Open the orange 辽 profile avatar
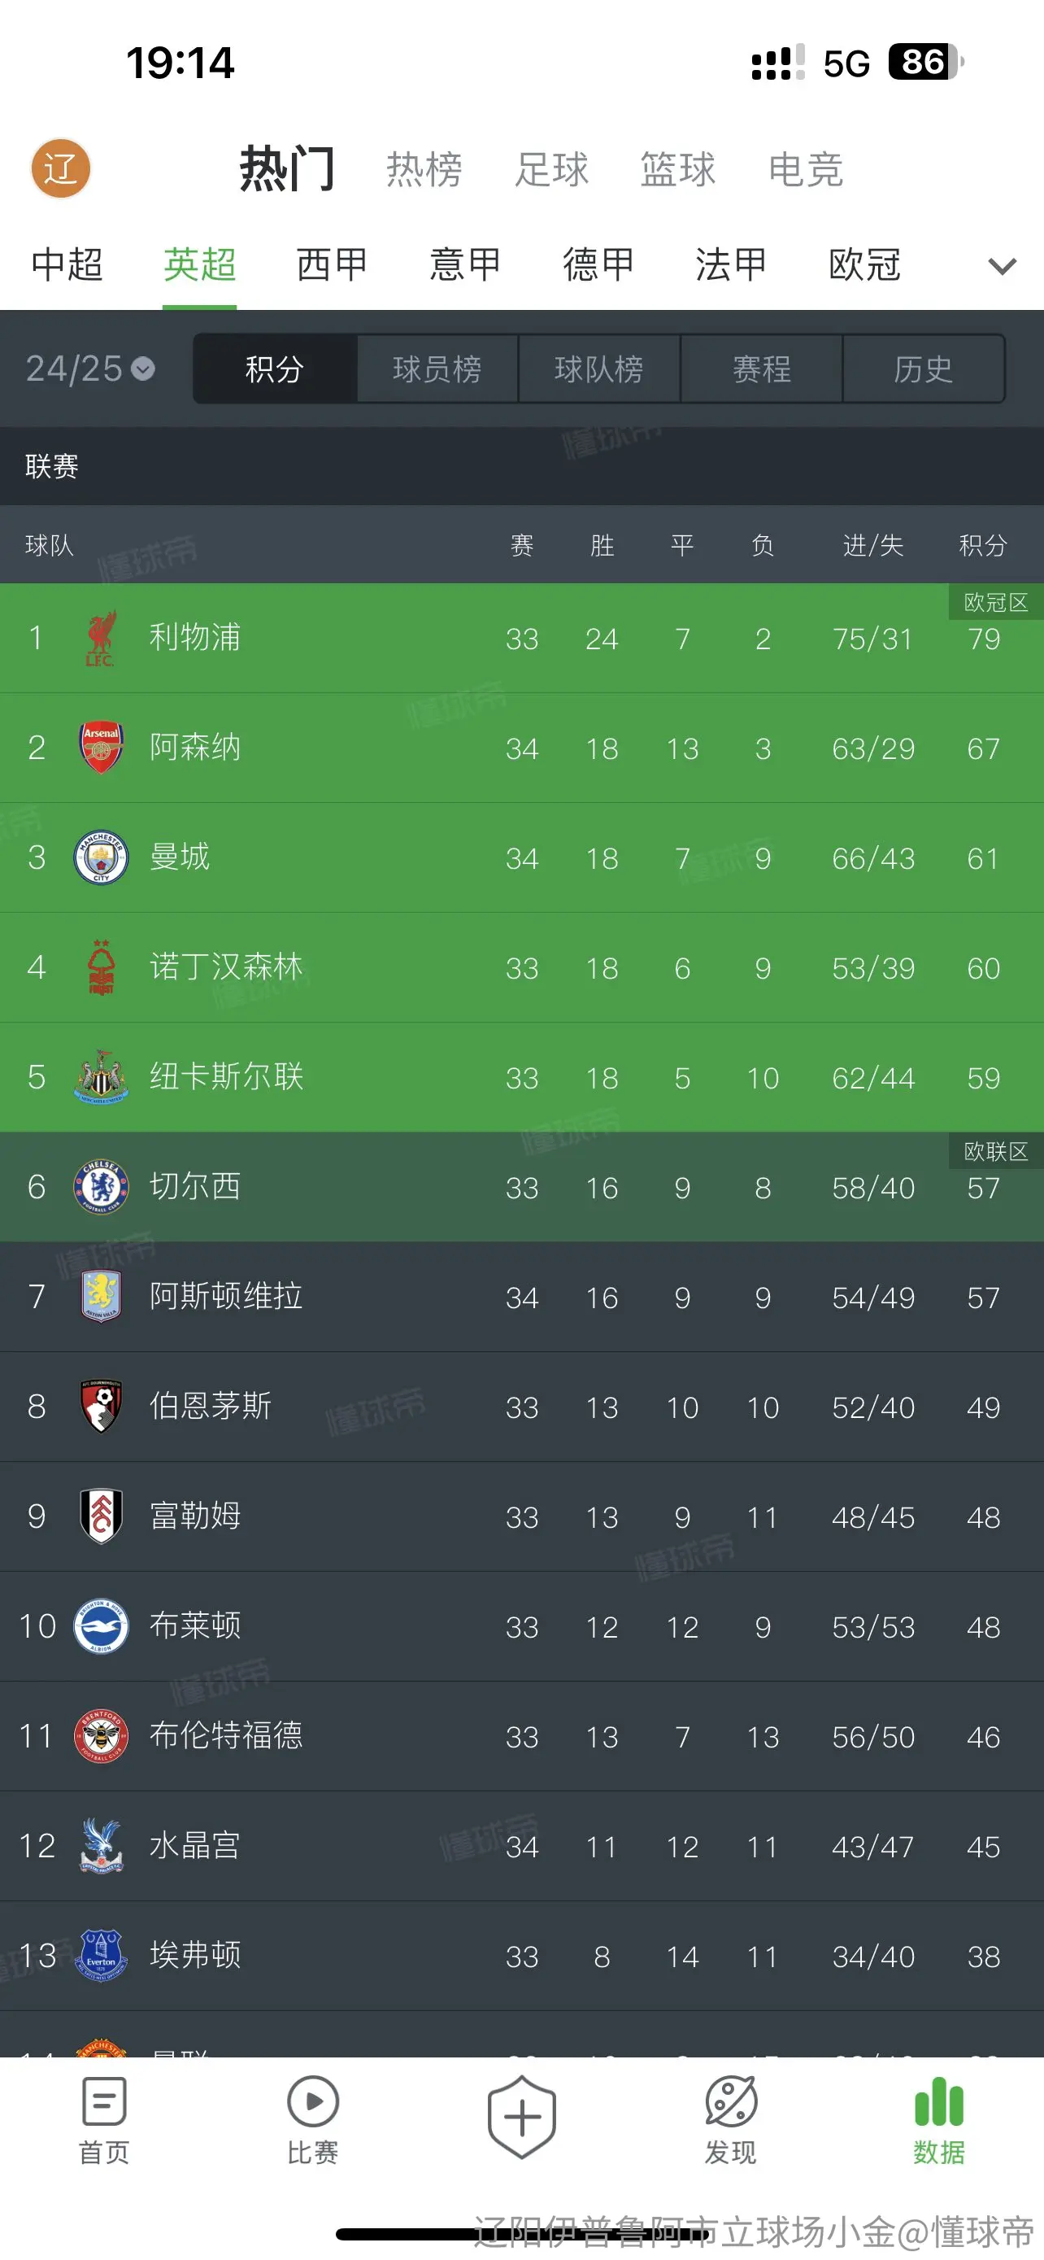Screen dimensions: 1044x2260 (x=60, y=168)
